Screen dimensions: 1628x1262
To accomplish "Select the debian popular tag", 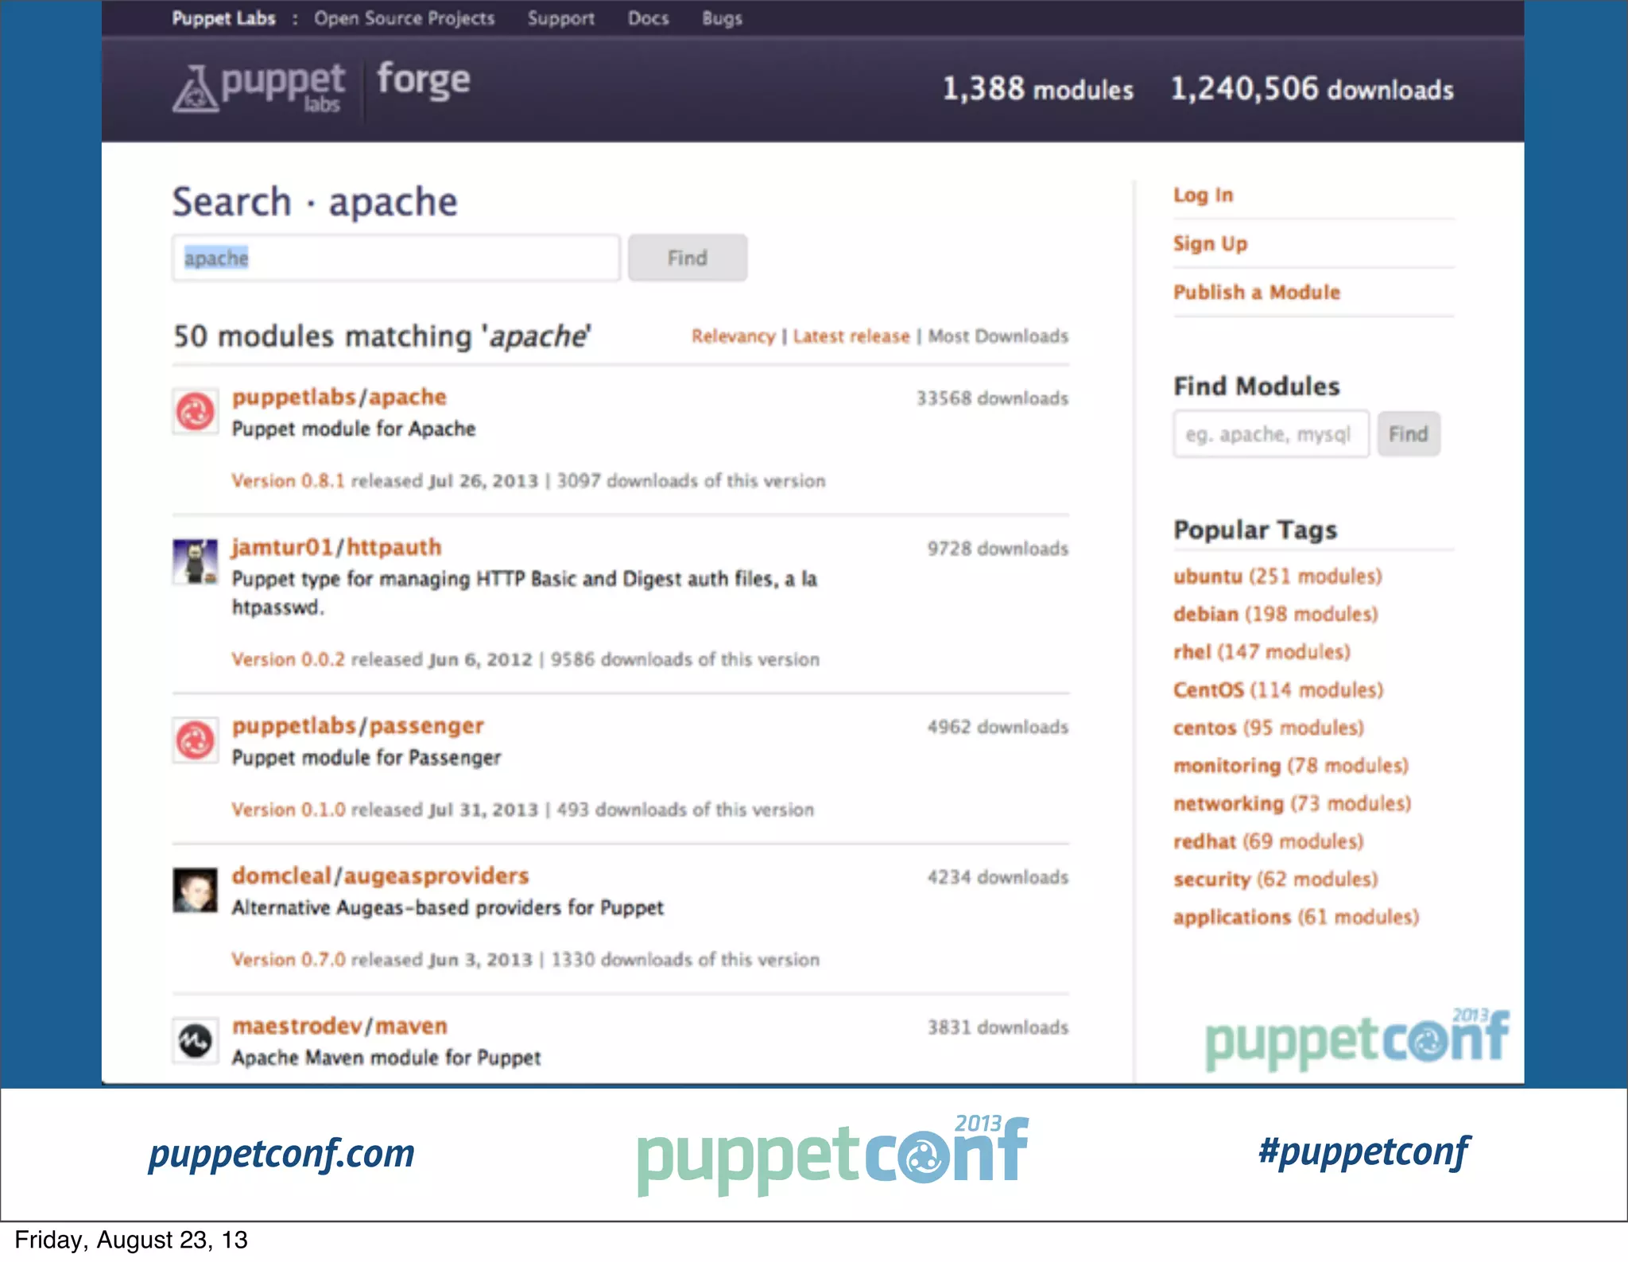I will (x=1275, y=614).
